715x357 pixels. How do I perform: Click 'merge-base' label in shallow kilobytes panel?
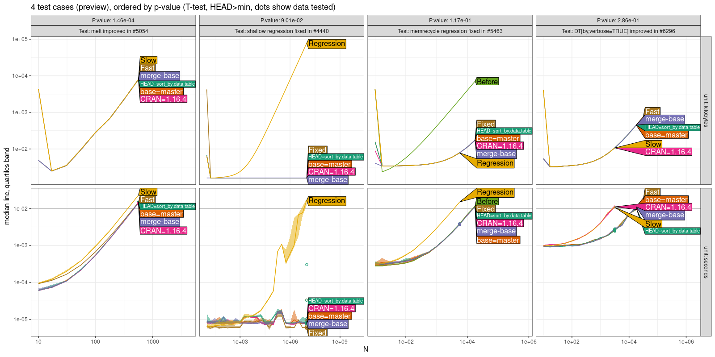tap(328, 180)
